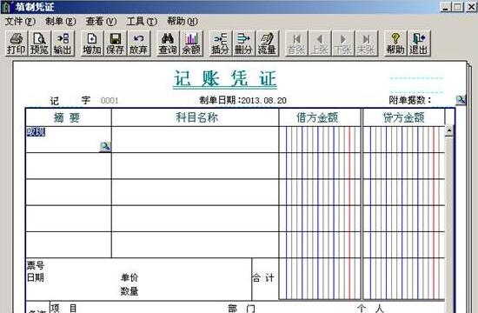Click the 制单日期 2013.08.20 field
478x313 pixels.
tap(243, 100)
